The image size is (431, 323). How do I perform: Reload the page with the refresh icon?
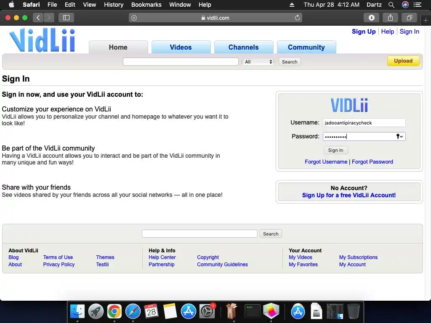pos(297,18)
